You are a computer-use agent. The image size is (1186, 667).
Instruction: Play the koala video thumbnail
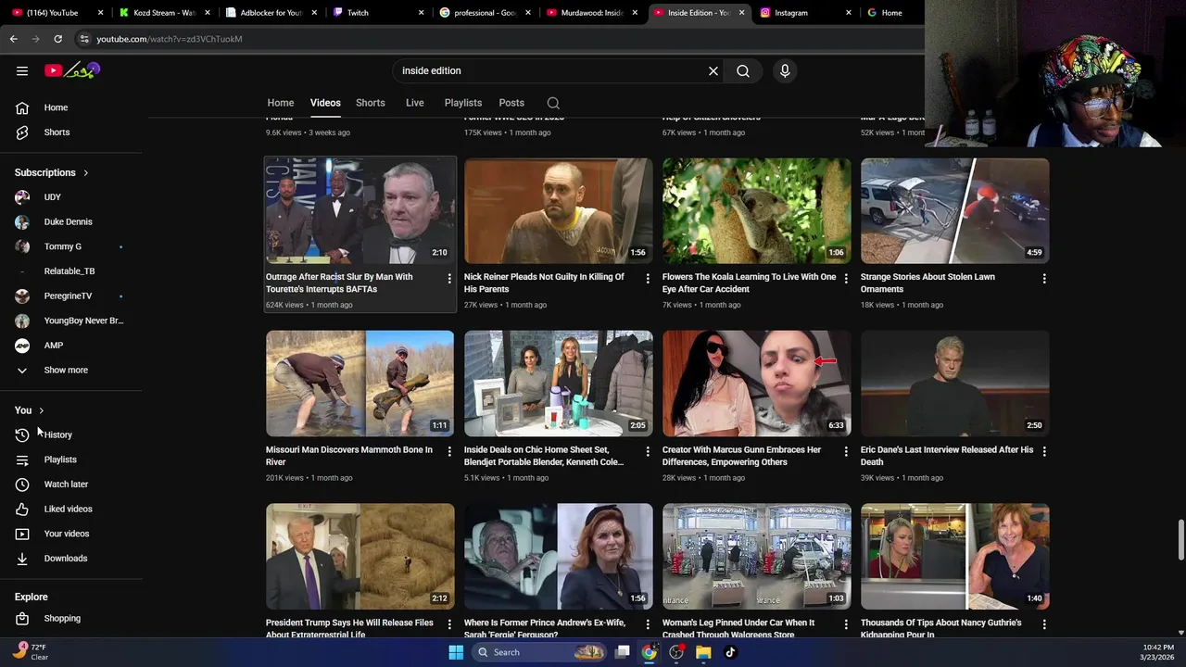[757, 211]
